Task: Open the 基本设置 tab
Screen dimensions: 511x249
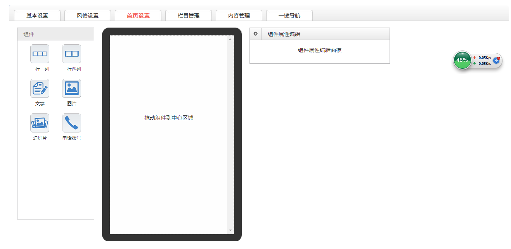Action: (x=37, y=16)
